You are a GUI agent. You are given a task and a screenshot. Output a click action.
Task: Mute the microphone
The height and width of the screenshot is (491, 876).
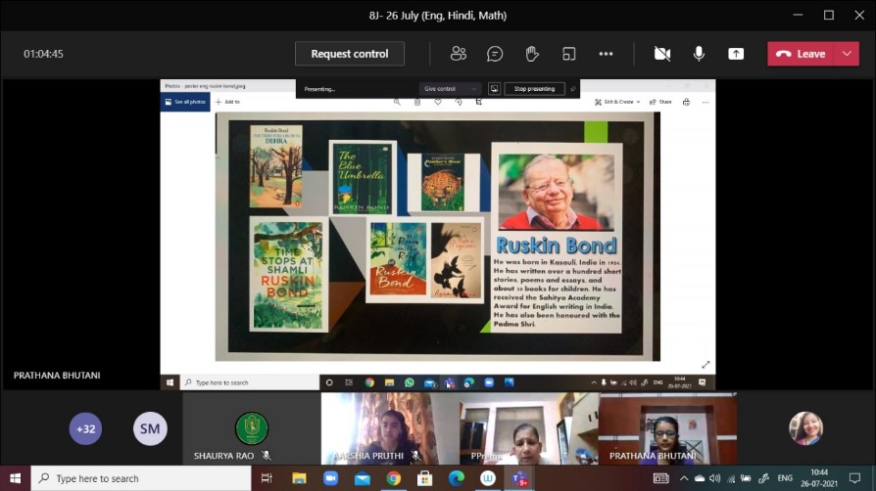tap(699, 54)
